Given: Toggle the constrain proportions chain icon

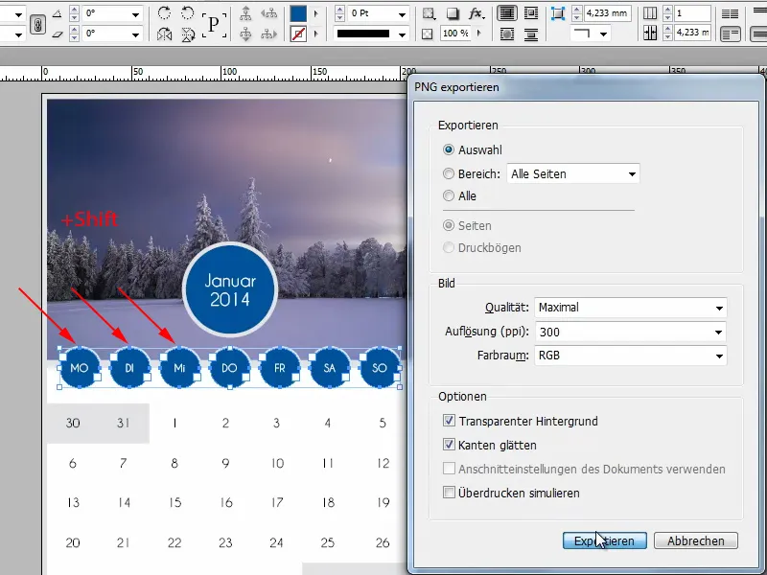Looking at the screenshot, I should (37, 25).
